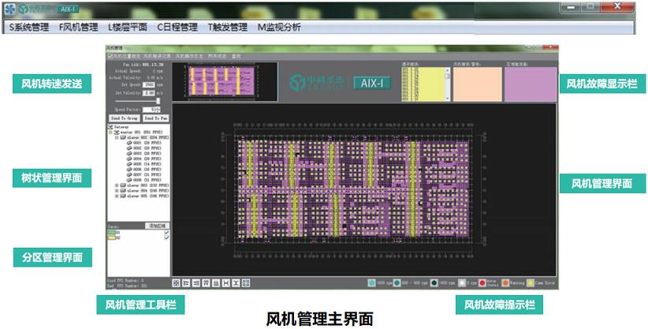648x329 pixels.
Task: Click the red Motor Status legend icon
Action: (482, 282)
